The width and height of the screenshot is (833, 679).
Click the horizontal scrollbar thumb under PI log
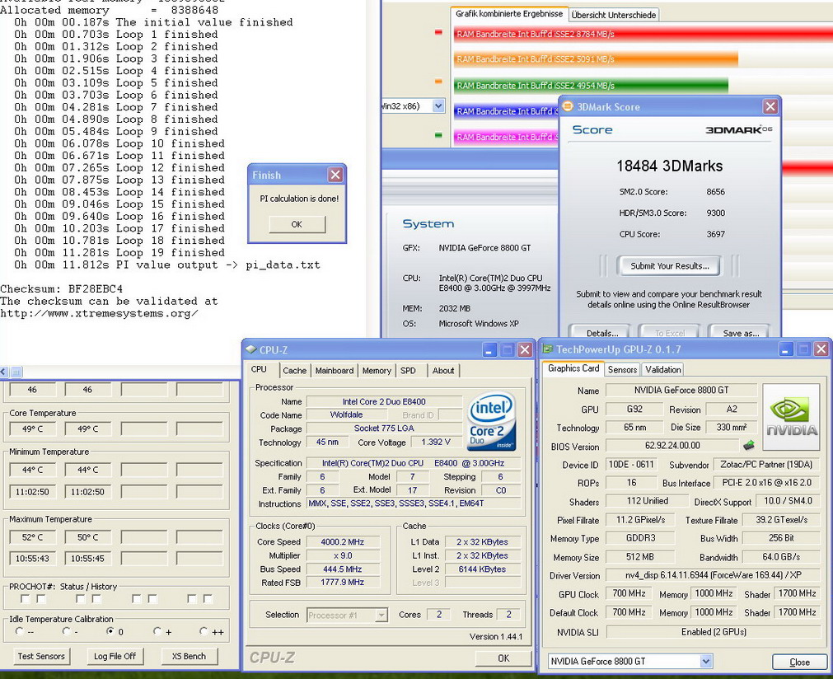point(16,372)
